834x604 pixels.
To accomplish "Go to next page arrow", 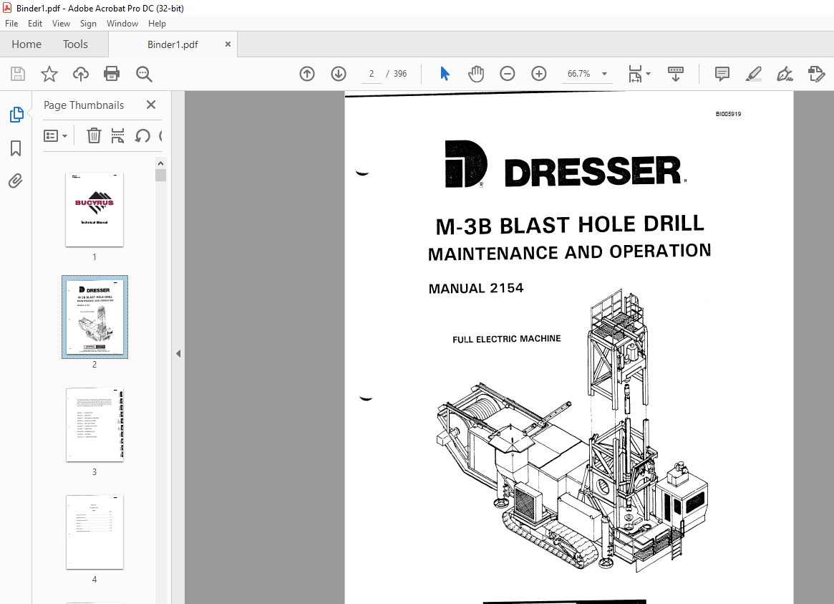I will (x=339, y=73).
